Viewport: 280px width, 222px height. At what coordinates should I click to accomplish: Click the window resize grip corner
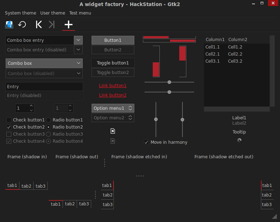pos(274,216)
